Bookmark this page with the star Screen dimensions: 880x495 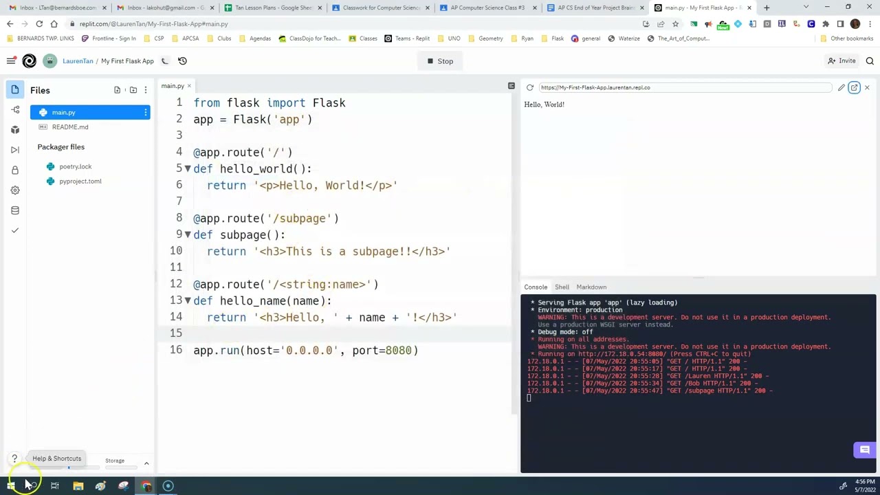675,24
